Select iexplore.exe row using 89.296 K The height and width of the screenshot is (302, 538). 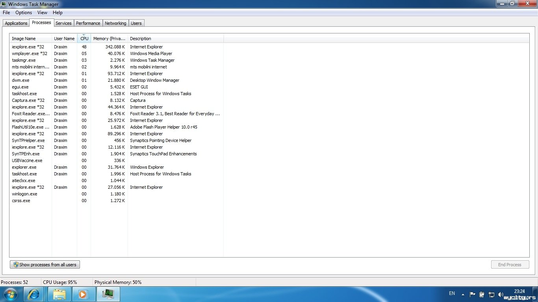[x=117, y=134]
